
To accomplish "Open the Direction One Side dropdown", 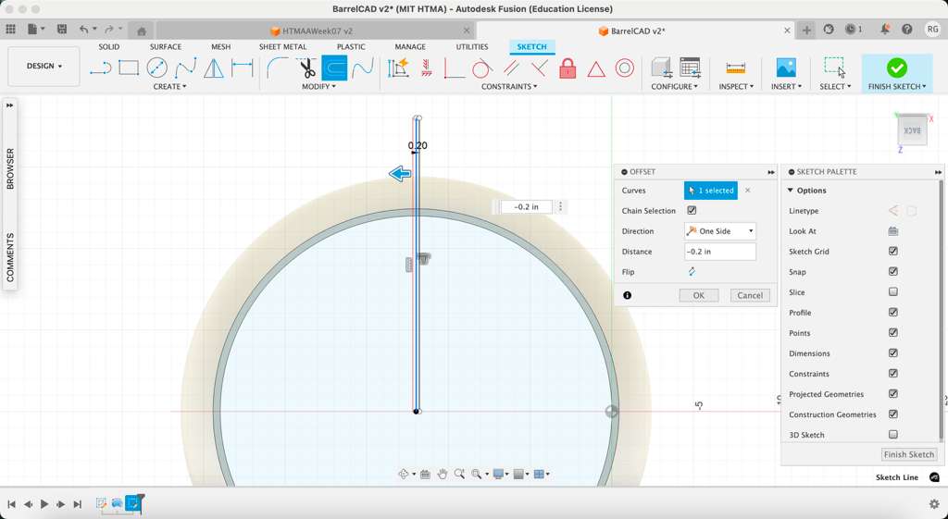I will coord(720,231).
